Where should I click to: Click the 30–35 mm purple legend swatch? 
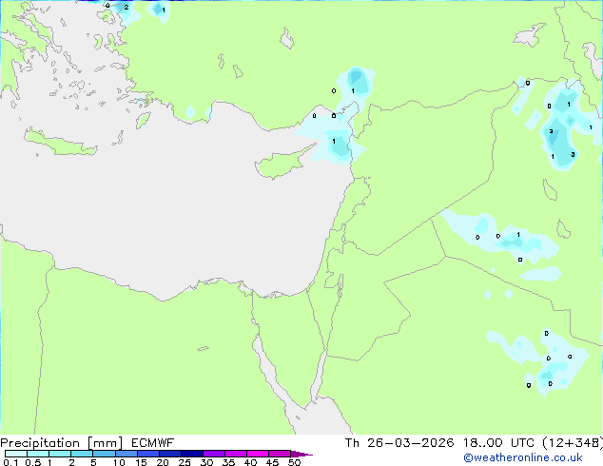[214, 454]
